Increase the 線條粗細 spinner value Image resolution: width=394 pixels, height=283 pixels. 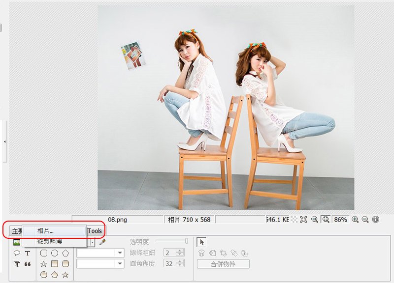(180, 251)
